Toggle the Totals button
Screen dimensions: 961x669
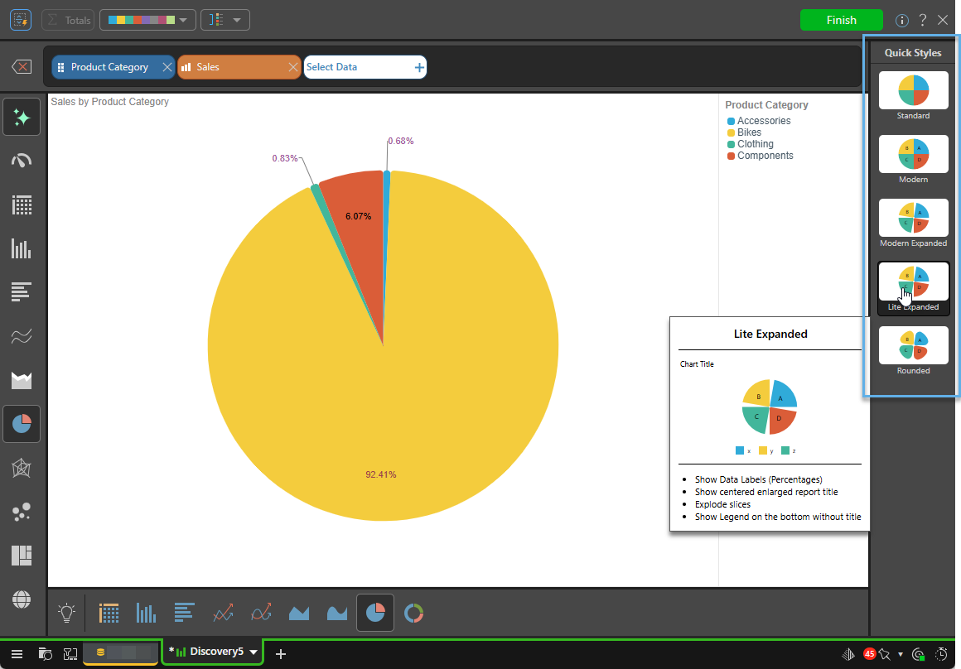tap(67, 20)
